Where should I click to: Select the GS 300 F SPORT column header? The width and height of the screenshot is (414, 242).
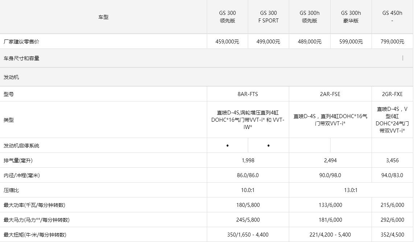(269, 17)
